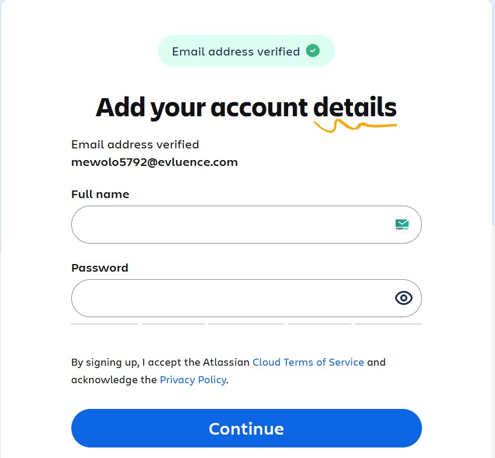The image size is (495, 458).
Task: Focus the Full name input field
Action: (x=231, y=224)
